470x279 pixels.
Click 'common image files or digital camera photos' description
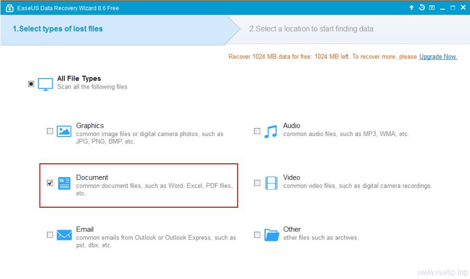[x=150, y=138]
